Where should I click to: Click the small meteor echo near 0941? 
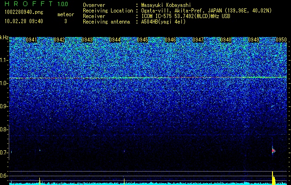(x=40, y=150)
